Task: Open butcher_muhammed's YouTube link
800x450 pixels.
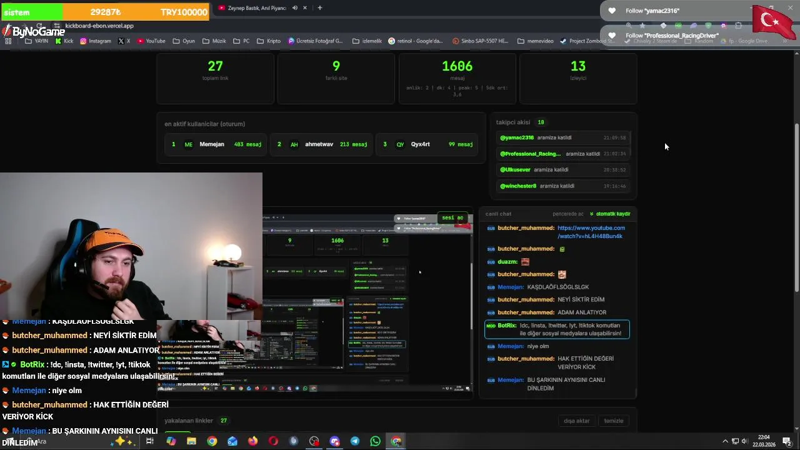Action: [x=591, y=232]
